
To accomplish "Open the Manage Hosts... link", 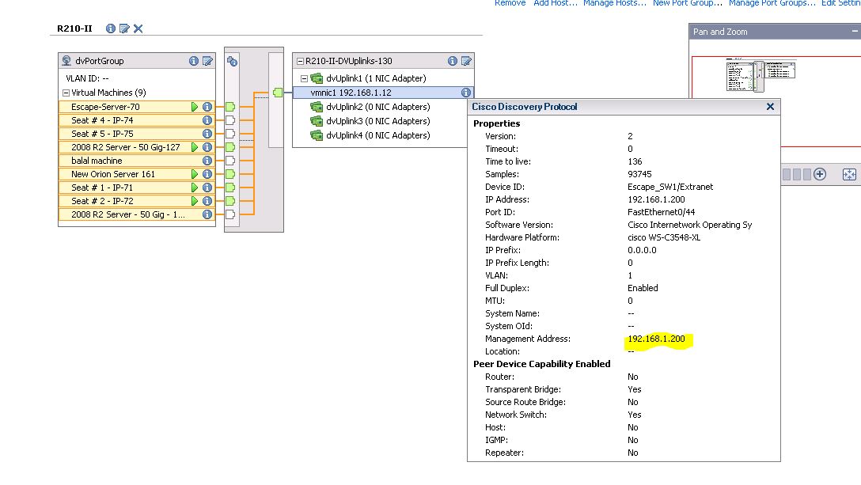I will [x=615, y=3].
